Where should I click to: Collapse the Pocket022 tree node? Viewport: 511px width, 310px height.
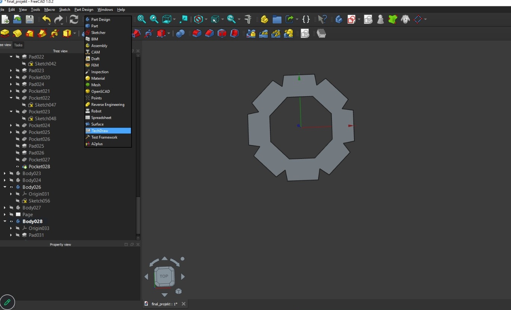(11, 98)
